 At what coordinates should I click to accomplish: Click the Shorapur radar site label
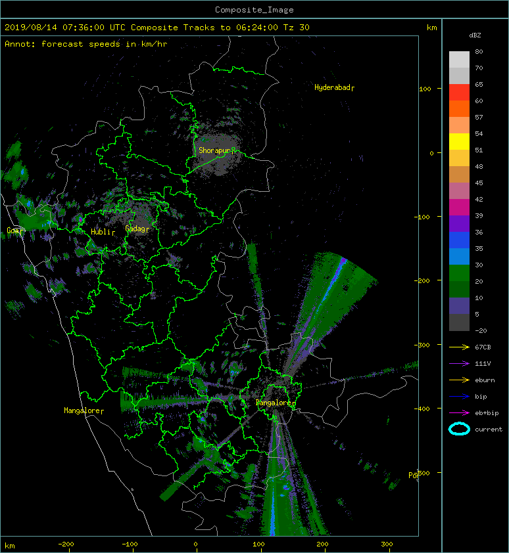216,150
